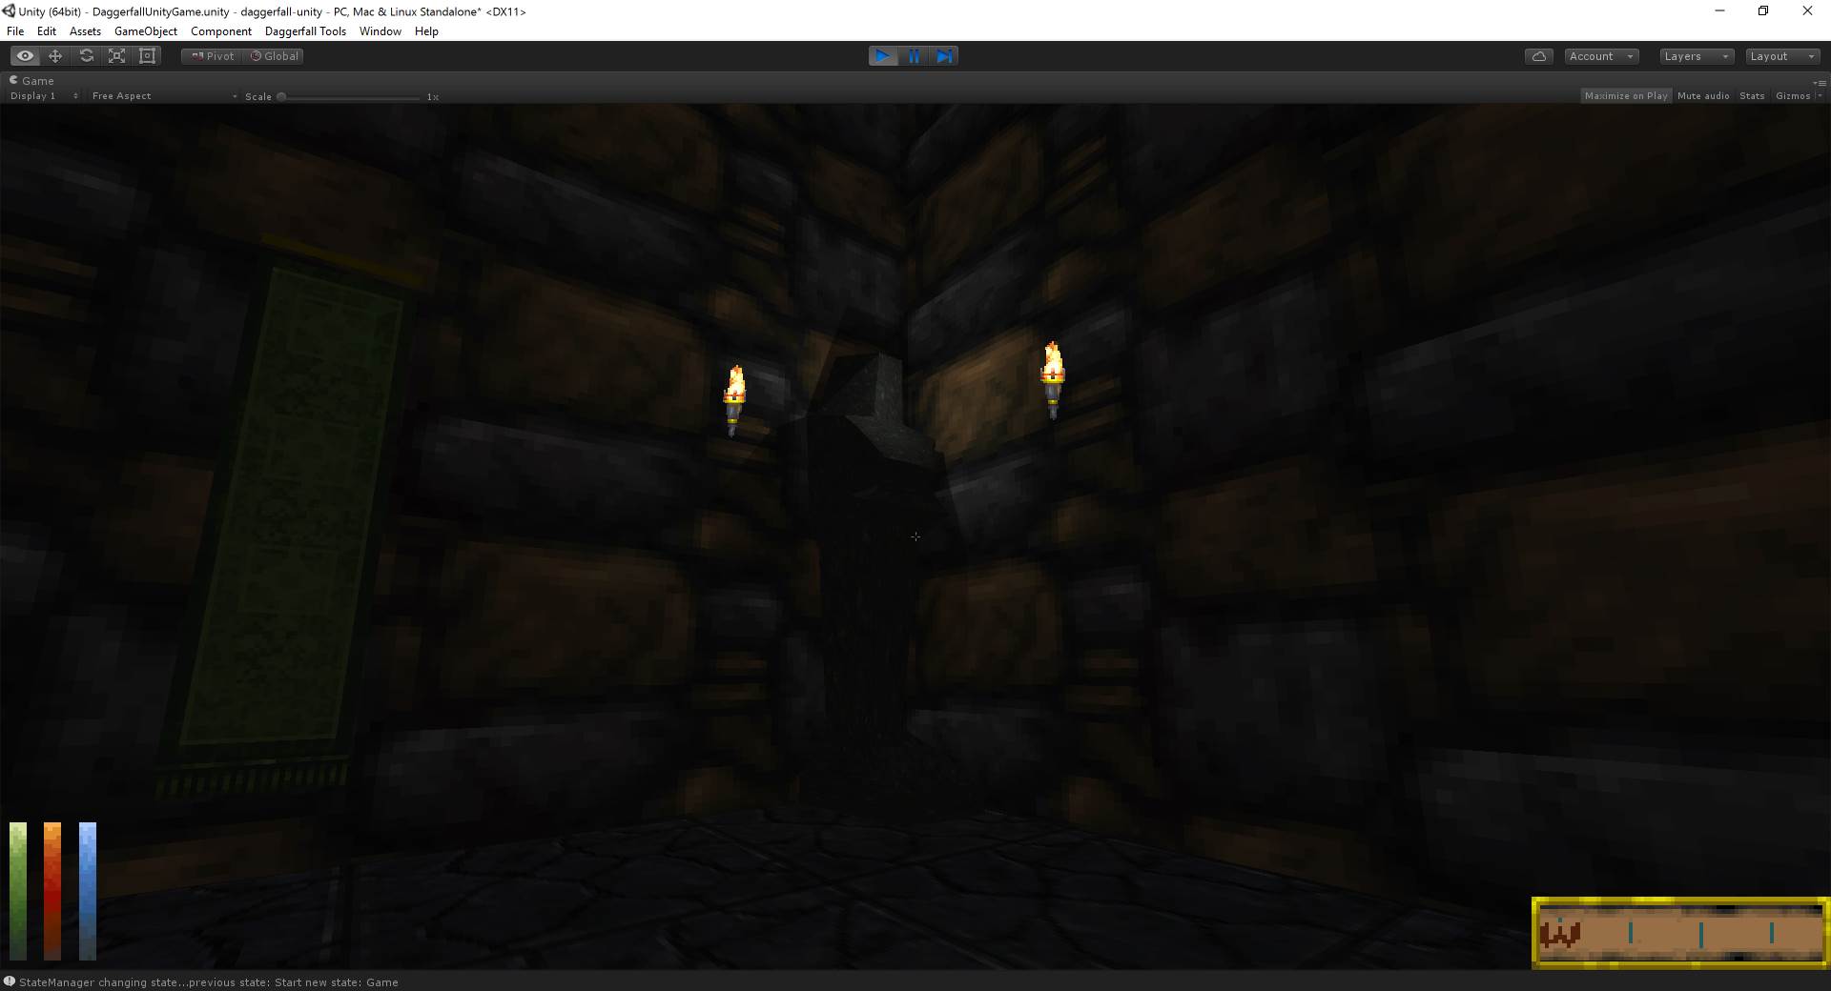Select the Move tool

[x=55, y=56]
